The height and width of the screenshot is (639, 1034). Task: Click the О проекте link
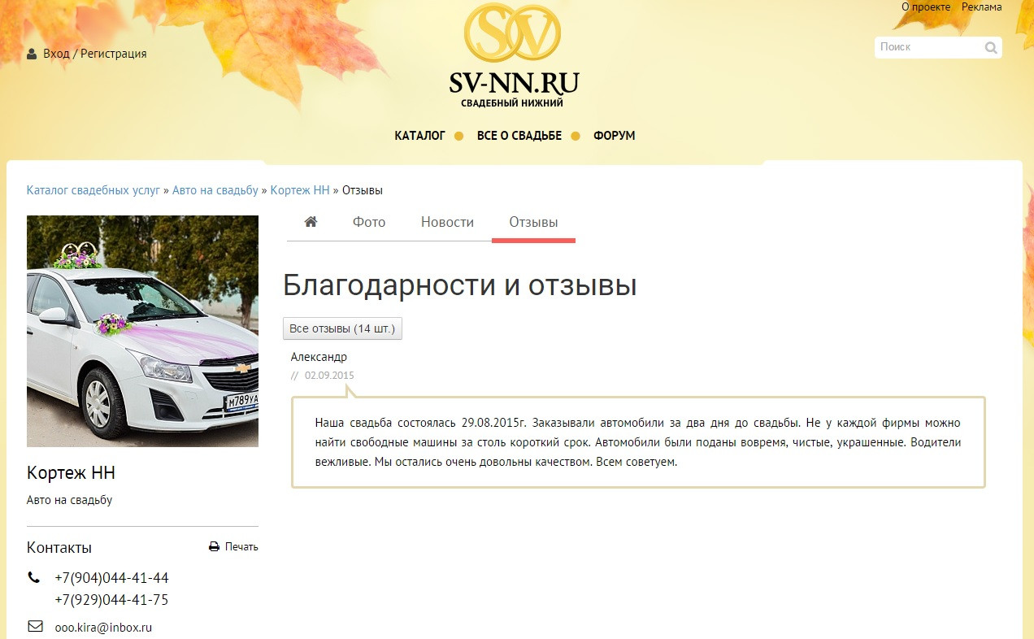click(925, 7)
